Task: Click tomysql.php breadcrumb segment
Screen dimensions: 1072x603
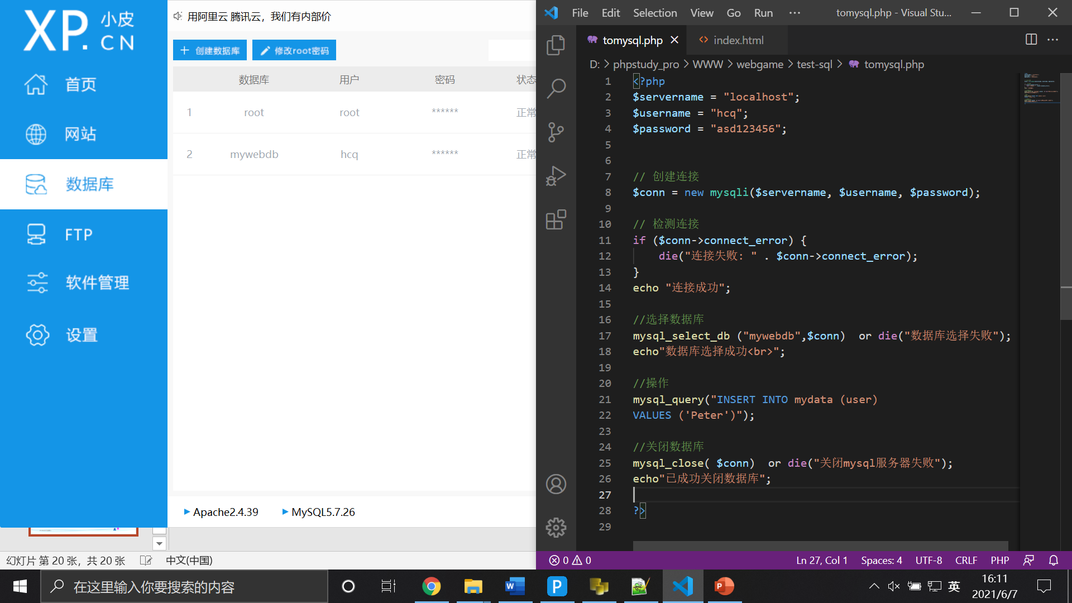Action: click(887, 64)
